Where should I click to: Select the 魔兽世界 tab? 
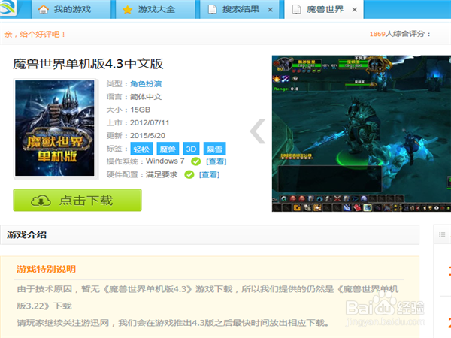point(324,10)
